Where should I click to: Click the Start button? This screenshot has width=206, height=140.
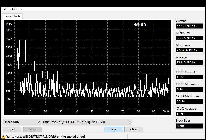(12, 129)
